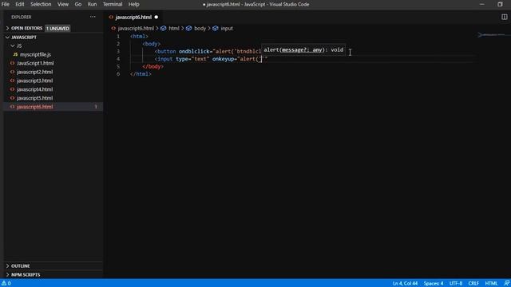Click the body breadcrumb element

pos(200,29)
